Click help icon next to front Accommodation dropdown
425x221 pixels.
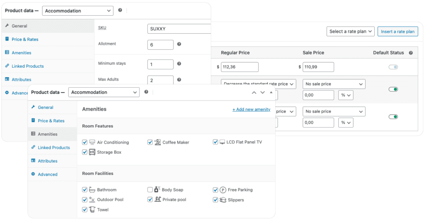click(146, 92)
